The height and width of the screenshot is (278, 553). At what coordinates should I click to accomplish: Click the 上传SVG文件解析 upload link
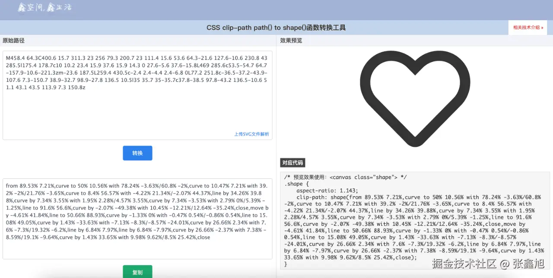(x=251, y=134)
